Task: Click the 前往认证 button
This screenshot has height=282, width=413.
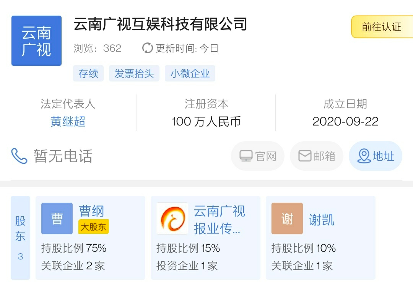Action: coord(382,27)
